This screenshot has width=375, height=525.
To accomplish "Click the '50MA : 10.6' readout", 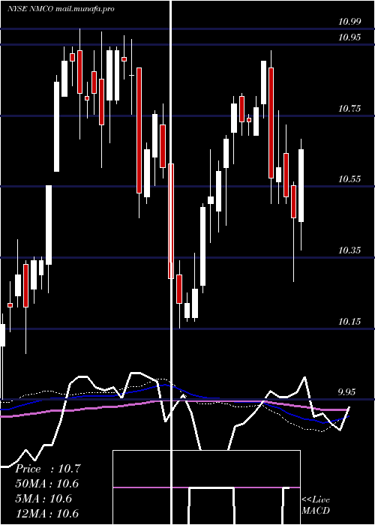I will click(x=47, y=484).
